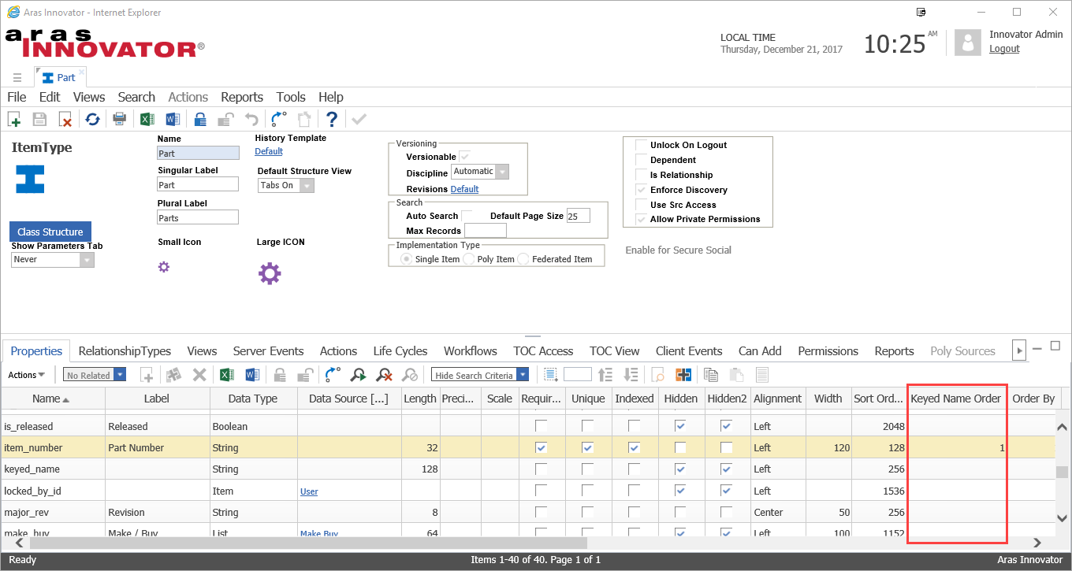This screenshot has height=571, width=1072.
Task: Uncheck Required for item_number row
Action: pos(541,447)
